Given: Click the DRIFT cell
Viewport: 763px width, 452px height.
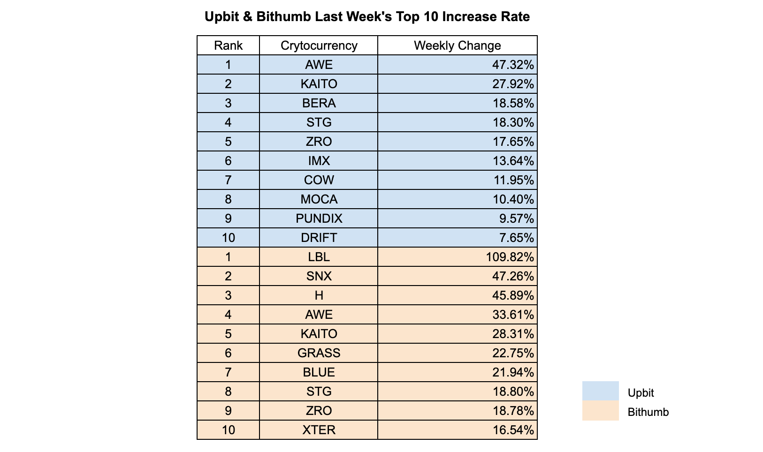Looking at the screenshot, I should (x=319, y=238).
